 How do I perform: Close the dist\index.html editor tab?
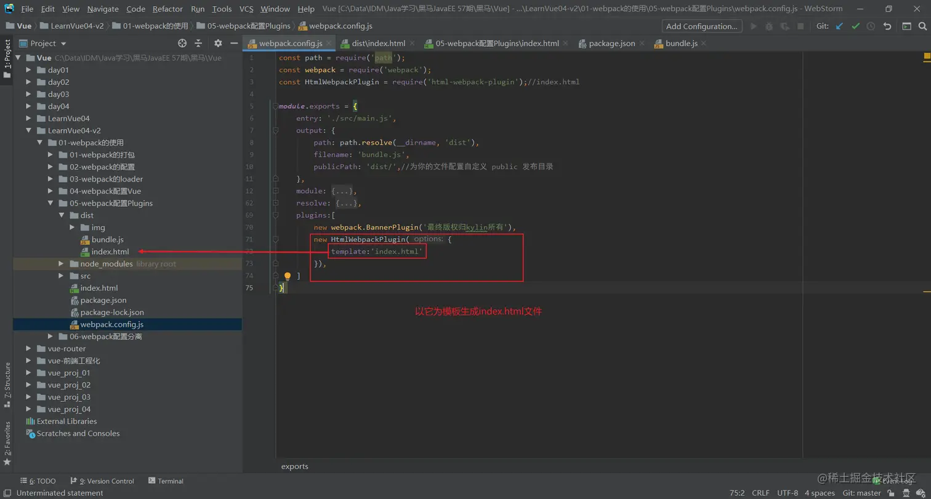(412, 44)
